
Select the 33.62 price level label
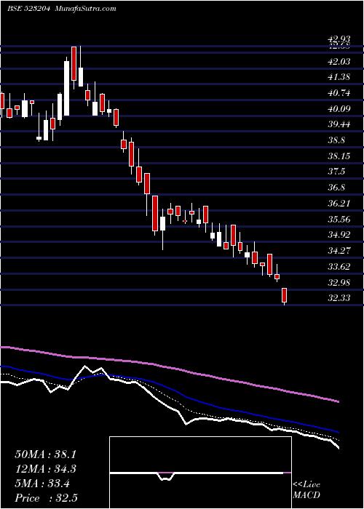(x=339, y=267)
